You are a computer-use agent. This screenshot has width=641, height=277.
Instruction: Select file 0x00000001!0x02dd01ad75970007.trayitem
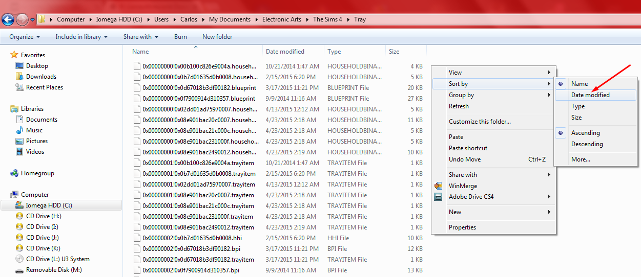tap(199, 184)
